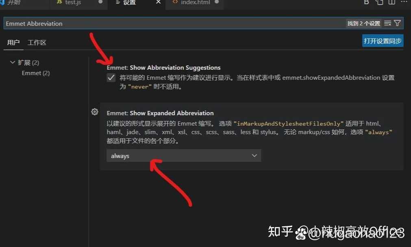The image size is (411, 247).
Task: Click the 找到 2 个设置 result count
Action: 364,23
